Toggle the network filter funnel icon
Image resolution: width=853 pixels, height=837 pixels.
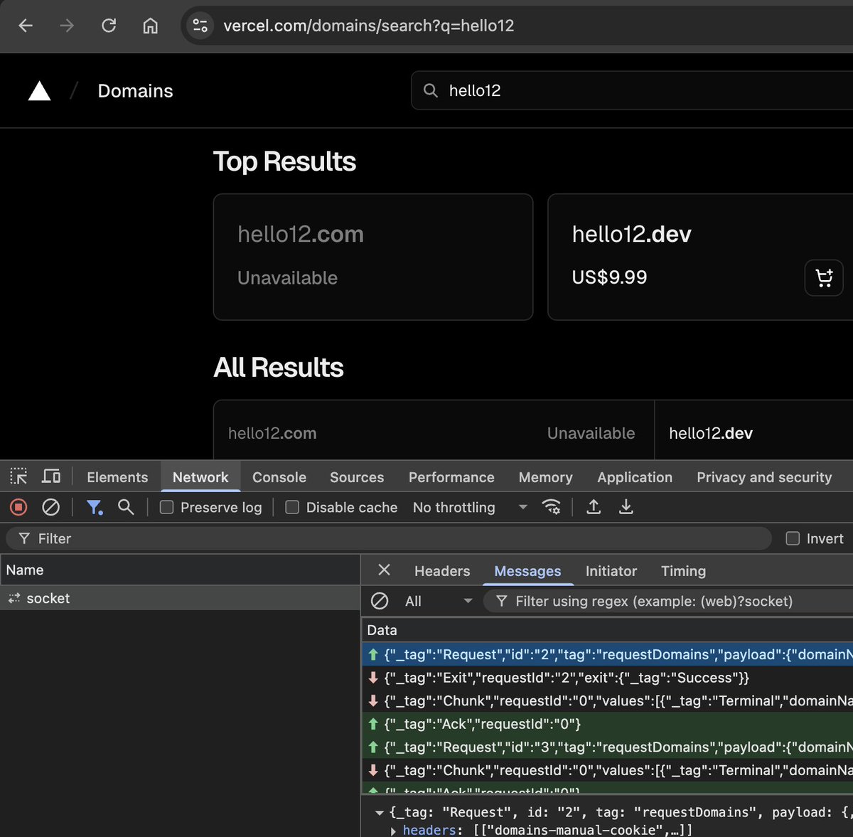click(x=95, y=507)
